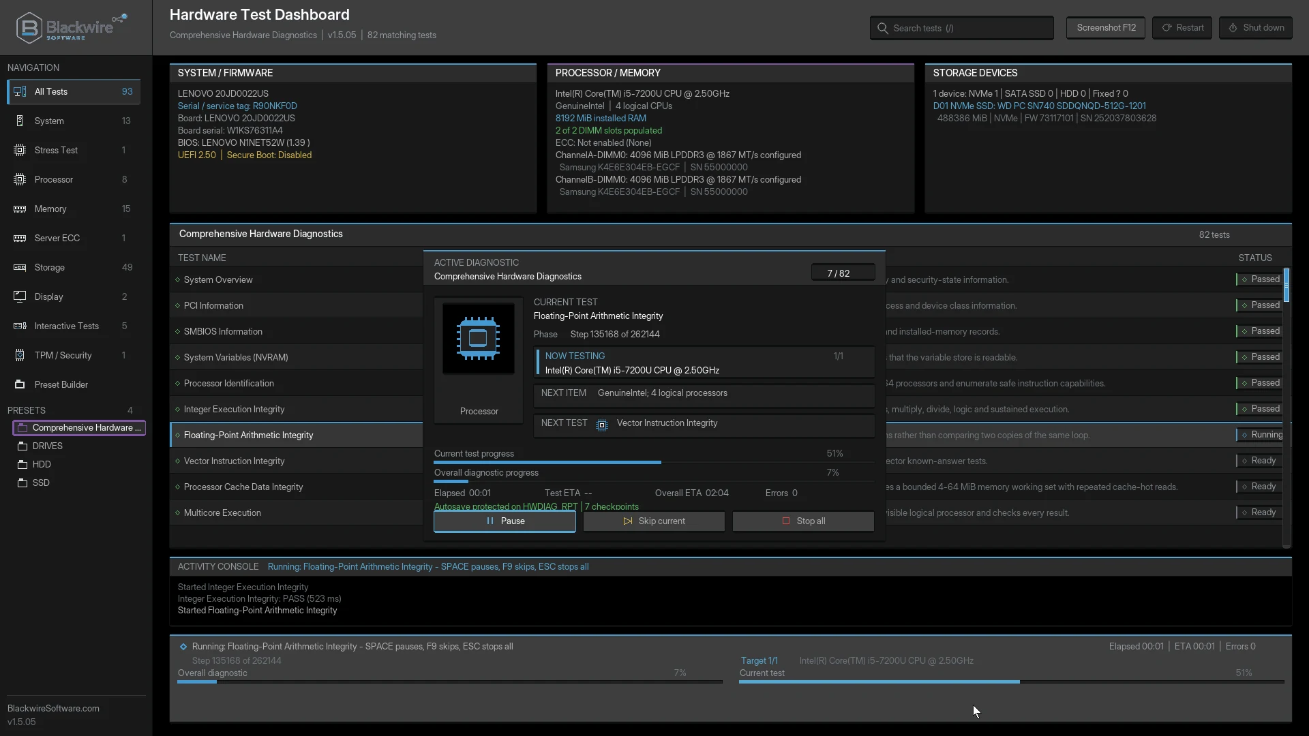Click the Storage drive icon
The height and width of the screenshot is (736, 1309).
(x=20, y=268)
